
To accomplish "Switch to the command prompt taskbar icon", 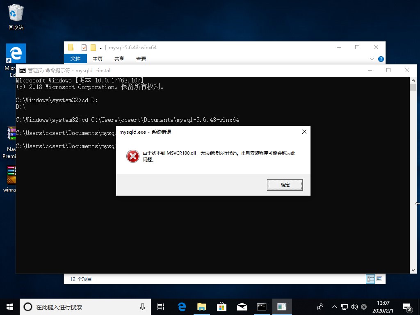I will click(262, 307).
